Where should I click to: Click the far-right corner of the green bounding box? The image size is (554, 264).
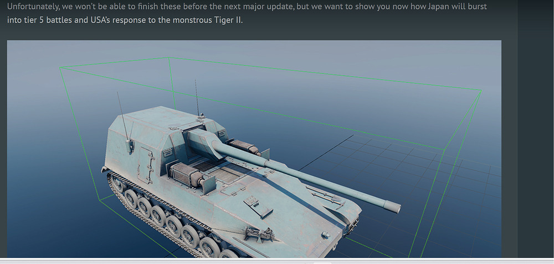pos(480,91)
